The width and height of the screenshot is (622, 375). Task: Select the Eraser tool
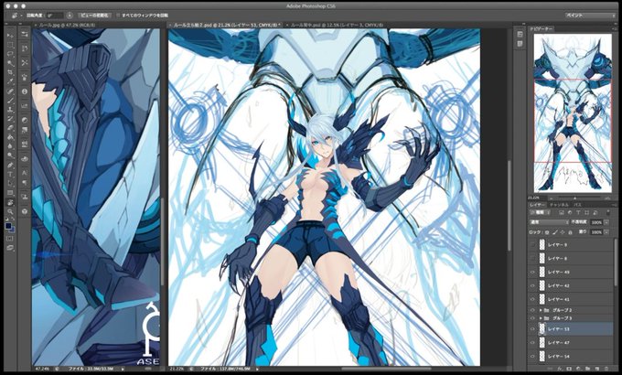[x=10, y=128]
